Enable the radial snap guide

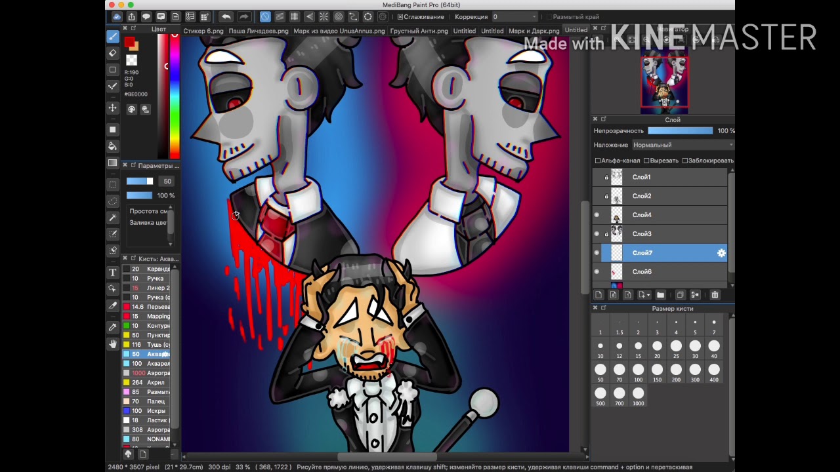(324, 16)
